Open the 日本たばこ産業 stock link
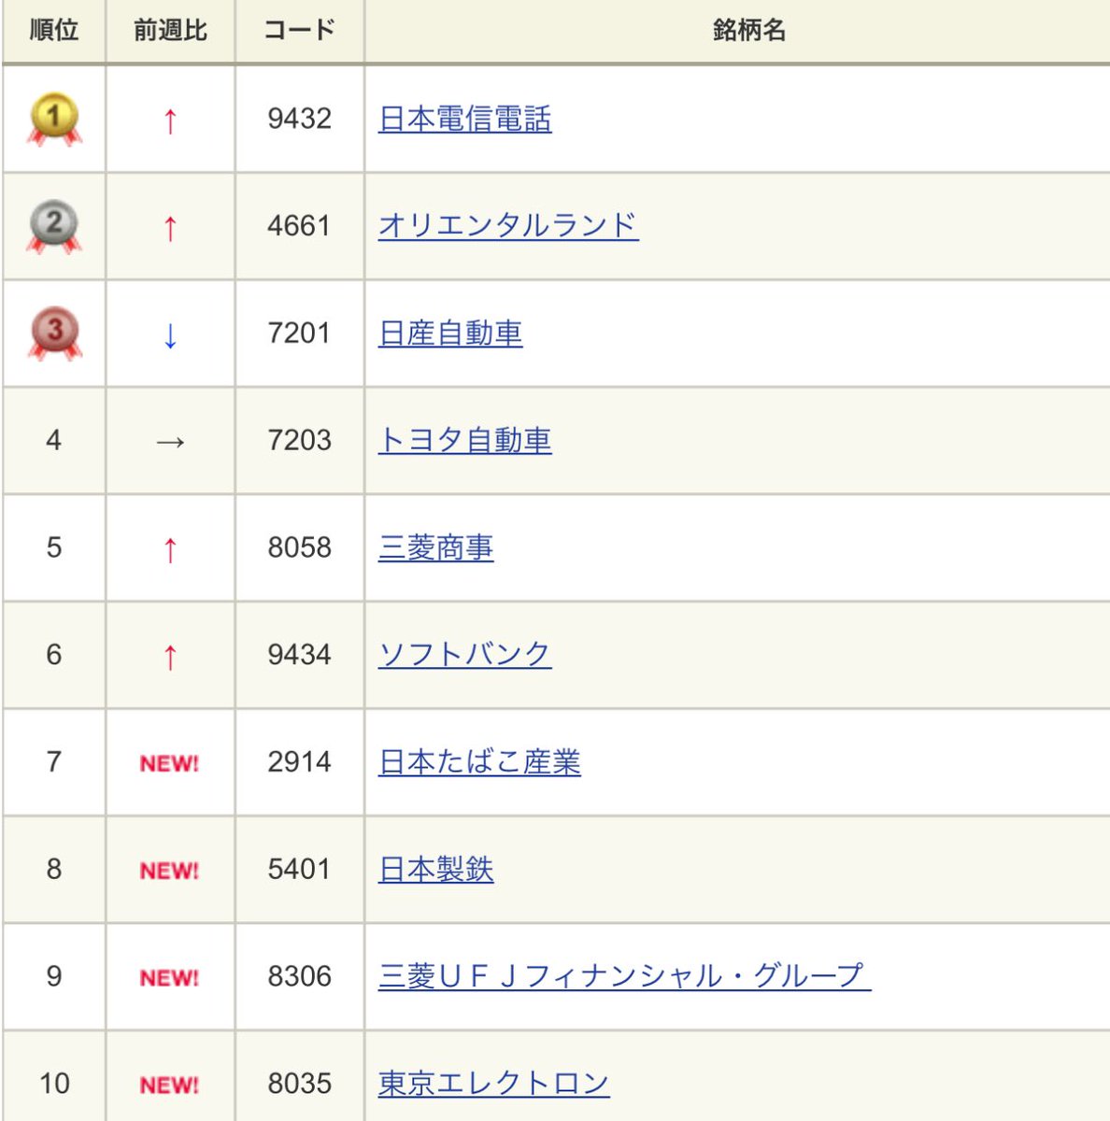This screenshot has width=1110, height=1121. coord(479,762)
